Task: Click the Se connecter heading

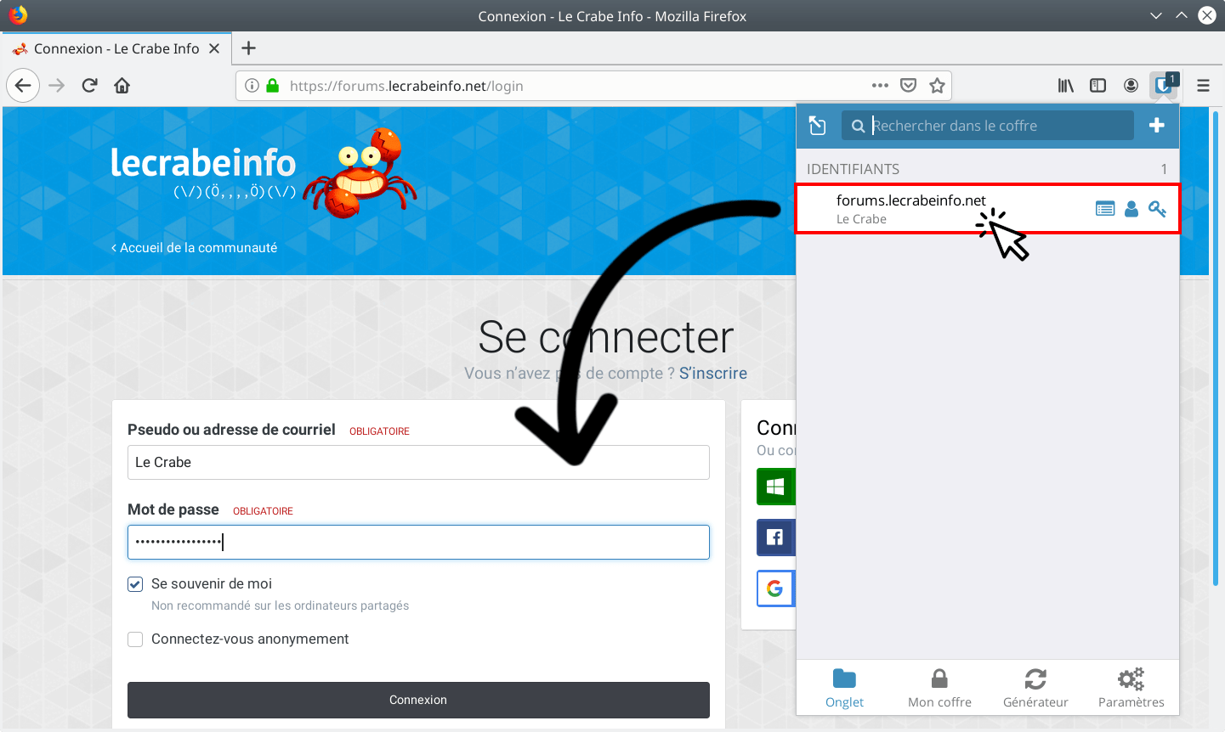Action: 605,337
